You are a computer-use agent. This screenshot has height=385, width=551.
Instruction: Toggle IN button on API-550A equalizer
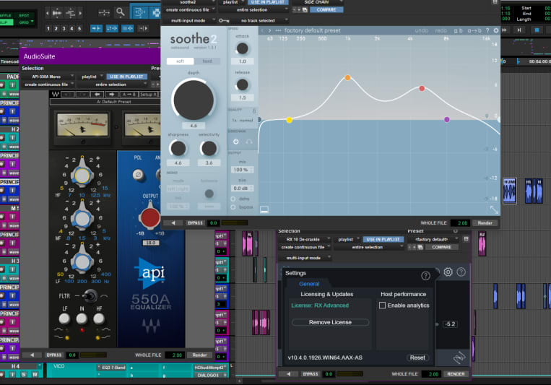click(82, 319)
